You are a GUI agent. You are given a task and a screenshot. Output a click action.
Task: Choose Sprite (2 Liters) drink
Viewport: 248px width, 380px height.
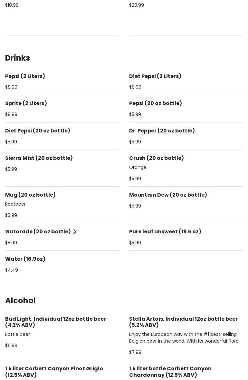[x=26, y=103]
